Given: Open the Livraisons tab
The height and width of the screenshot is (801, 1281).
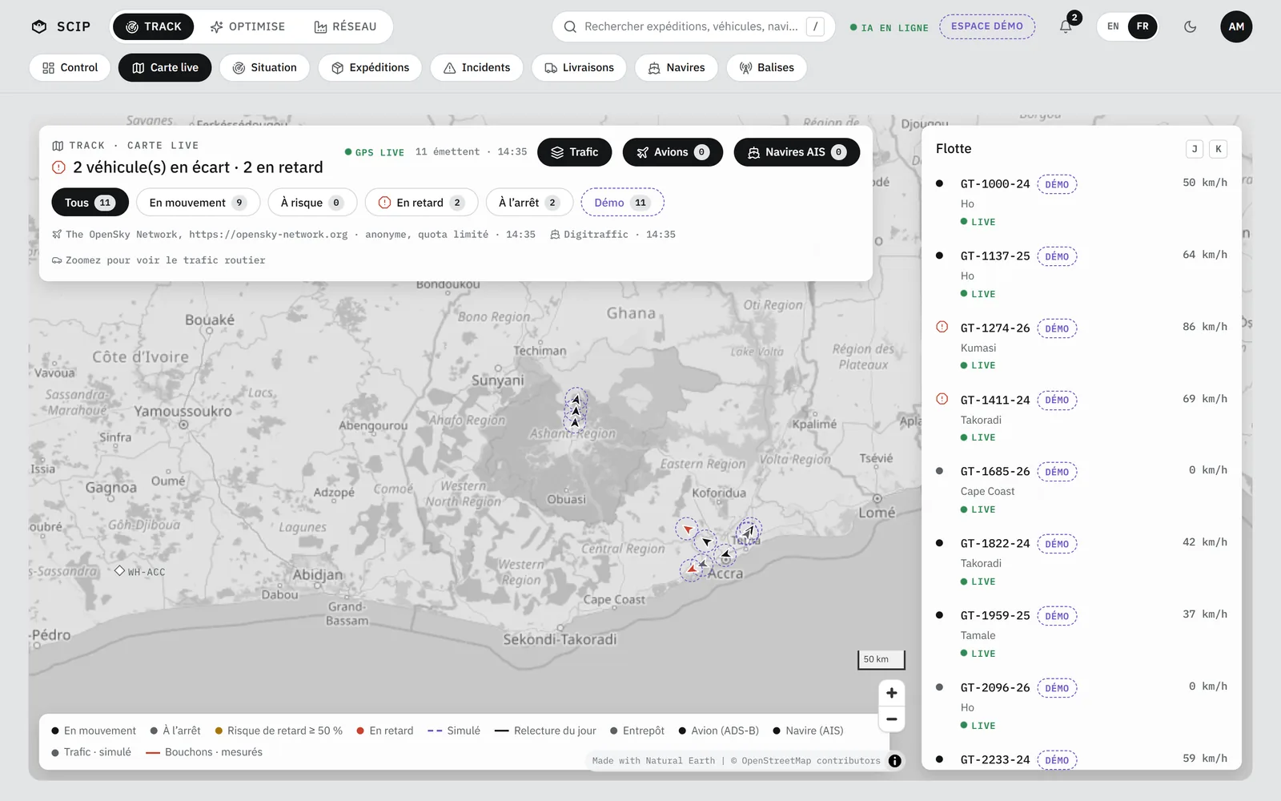Looking at the screenshot, I should tap(579, 67).
